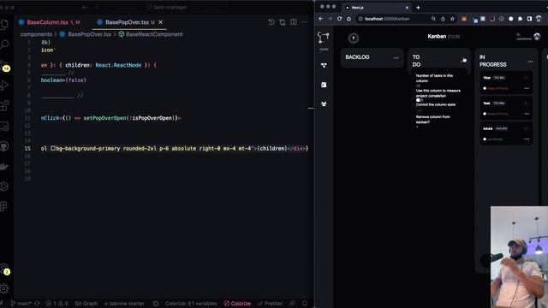
Task: Open IN PROGRESS column options ellipsis
Action: [x=530, y=62]
